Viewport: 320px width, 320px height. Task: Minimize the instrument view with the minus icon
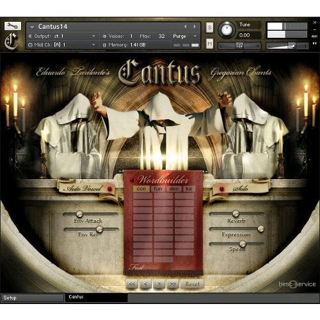[315, 29]
